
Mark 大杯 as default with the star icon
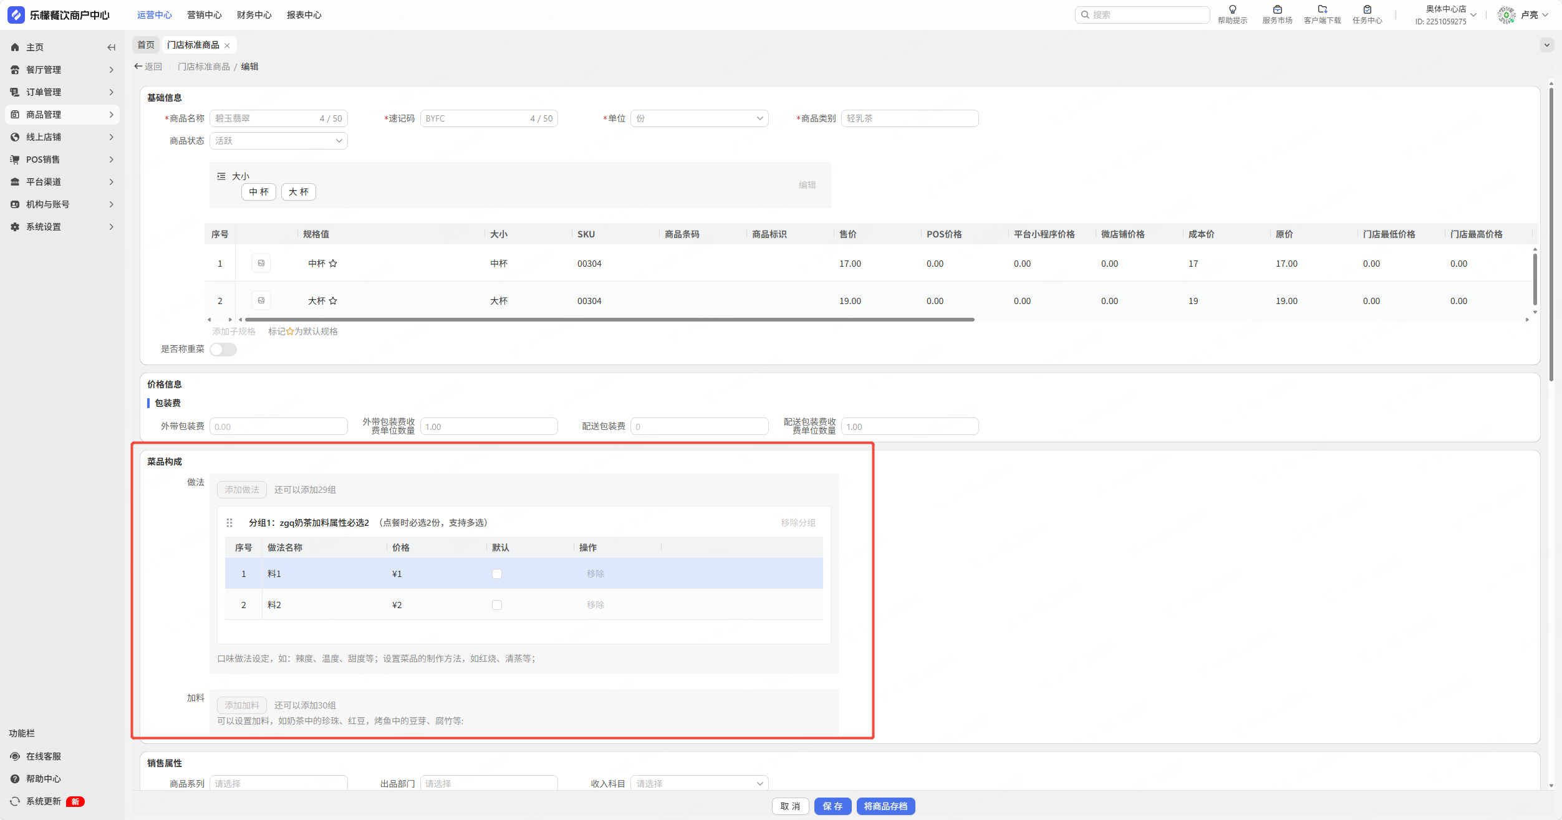point(333,301)
